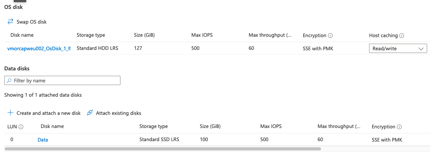The height and width of the screenshot is (162, 438).
Task: Click the data disks Max IOPS column header
Action: 271,126
